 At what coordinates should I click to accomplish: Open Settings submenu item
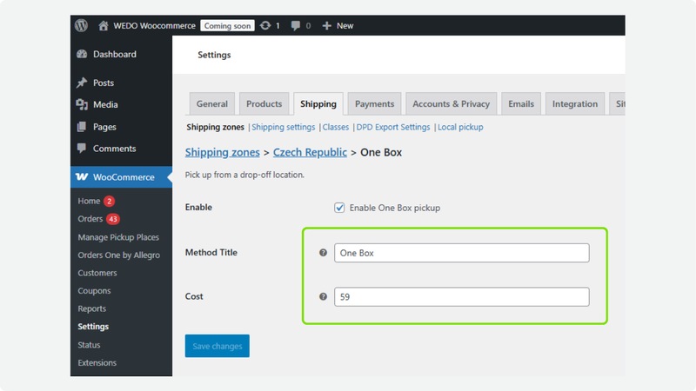click(x=93, y=327)
